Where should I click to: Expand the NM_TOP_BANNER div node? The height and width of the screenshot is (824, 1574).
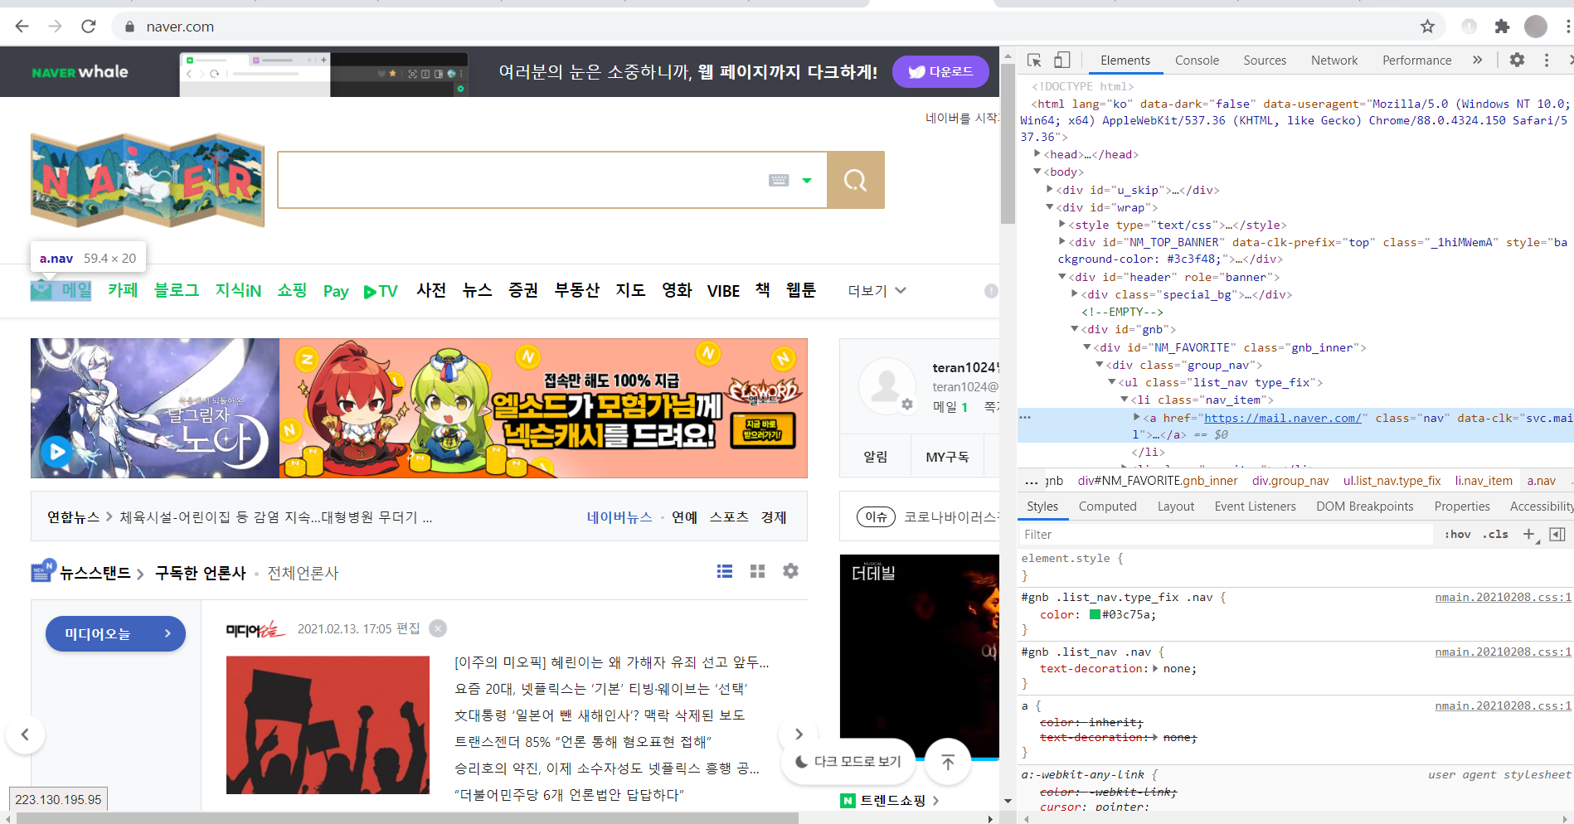(x=1062, y=242)
